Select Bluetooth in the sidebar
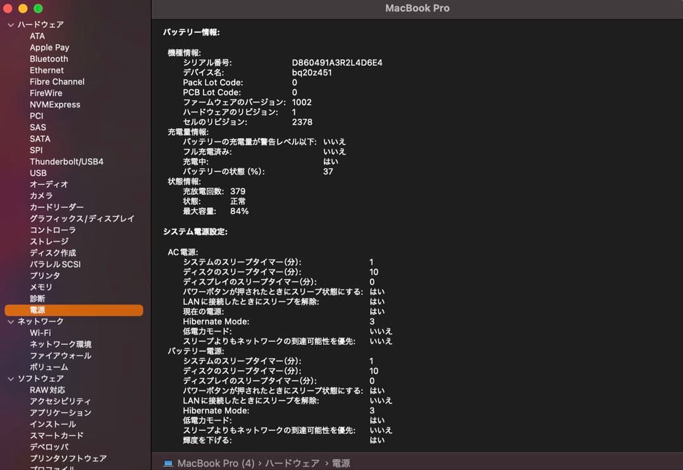Viewport: 683px width, 470px height. pyautogui.click(x=49, y=58)
